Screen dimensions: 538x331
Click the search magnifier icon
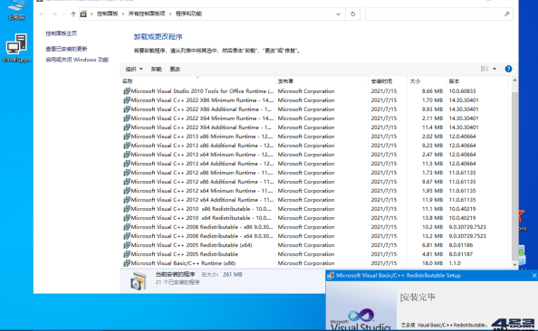[507, 14]
